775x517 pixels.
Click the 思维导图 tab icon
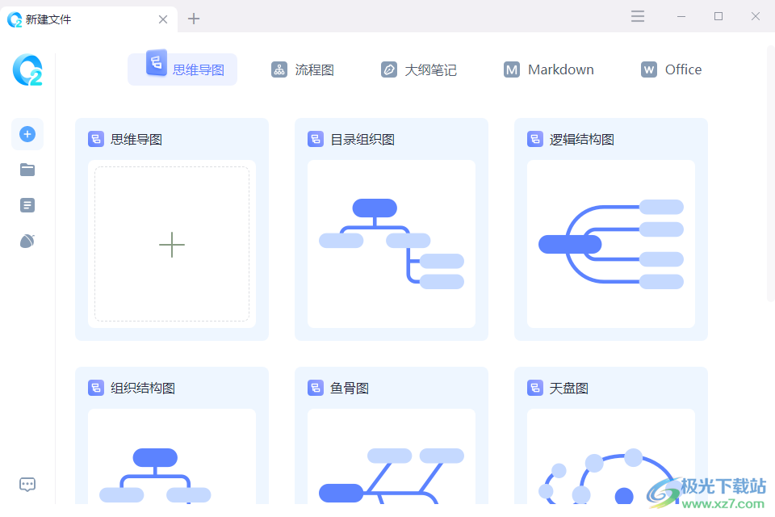coord(157,63)
